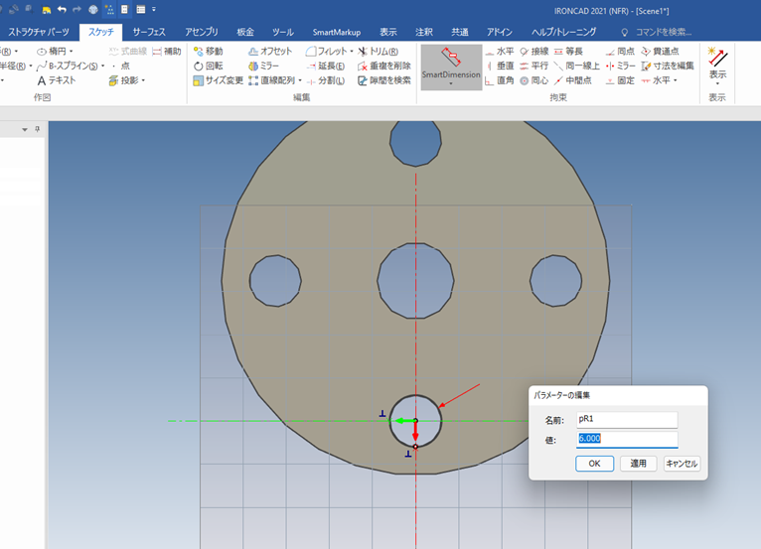Click the テキスト (Text) sketch tool
The height and width of the screenshot is (549, 761).
click(56, 80)
